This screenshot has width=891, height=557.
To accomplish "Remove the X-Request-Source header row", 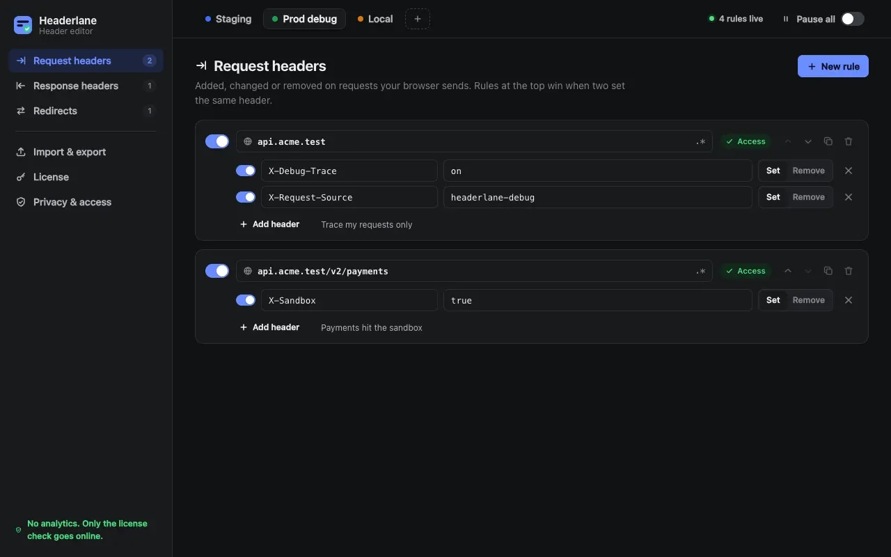I will click(849, 197).
